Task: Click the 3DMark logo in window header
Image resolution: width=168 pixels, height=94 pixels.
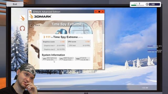Action: [x=40, y=16]
